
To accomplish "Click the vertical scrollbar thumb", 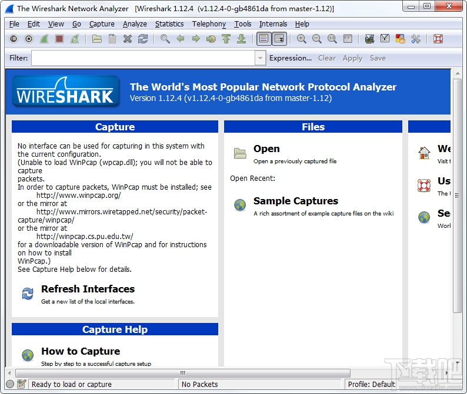I will click(x=457, y=196).
